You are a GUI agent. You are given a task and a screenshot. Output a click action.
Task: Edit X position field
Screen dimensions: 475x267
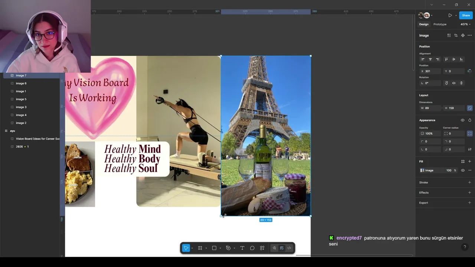pos(430,71)
